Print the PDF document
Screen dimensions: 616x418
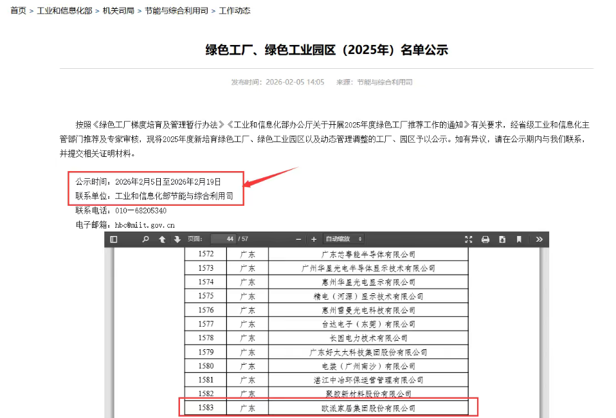[x=485, y=239]
